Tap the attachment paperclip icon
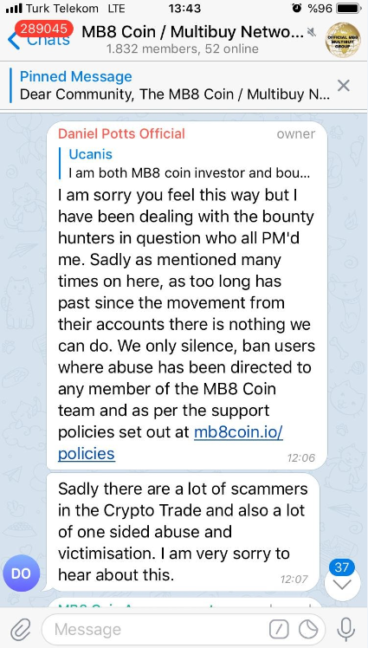368x648 pixels. click(21, 630)
